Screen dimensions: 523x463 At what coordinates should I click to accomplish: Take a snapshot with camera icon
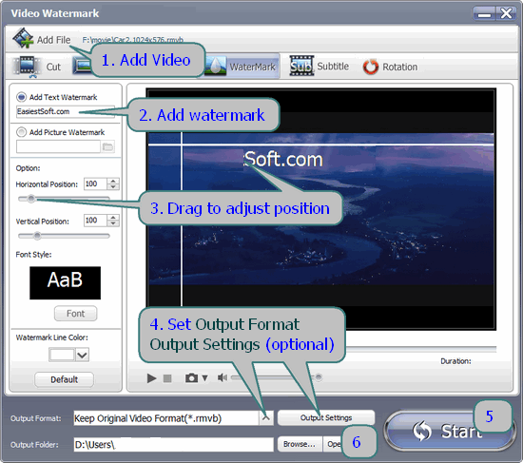click(x=191, y=378)
